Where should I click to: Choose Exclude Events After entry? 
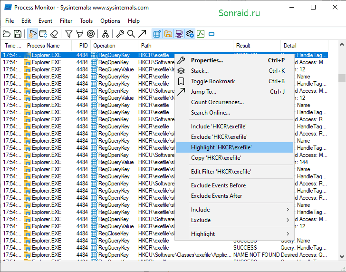click(234, 196)
